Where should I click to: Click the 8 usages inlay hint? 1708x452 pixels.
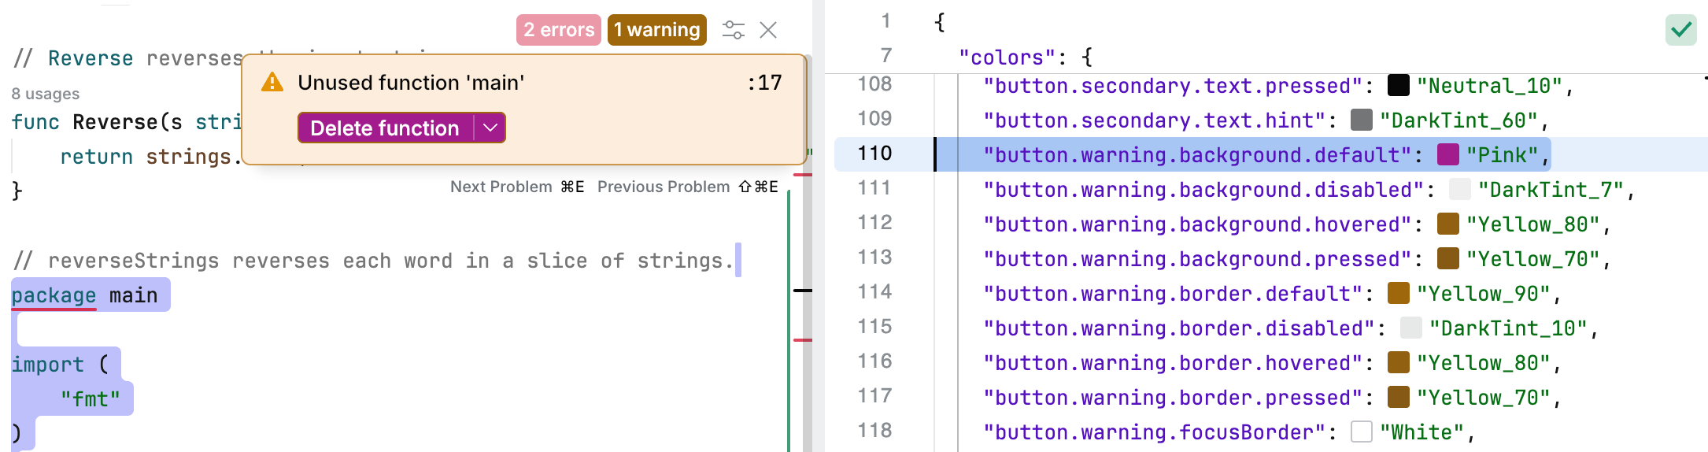(x=46, y=94)
